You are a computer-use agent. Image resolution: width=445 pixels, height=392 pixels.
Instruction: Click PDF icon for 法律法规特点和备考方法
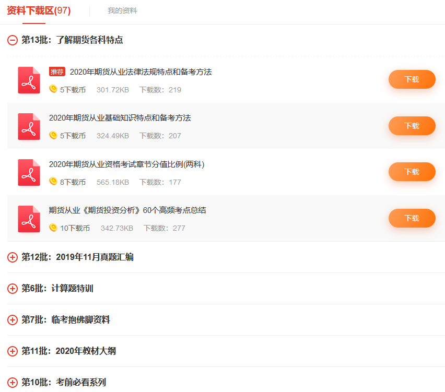point(29,80)
